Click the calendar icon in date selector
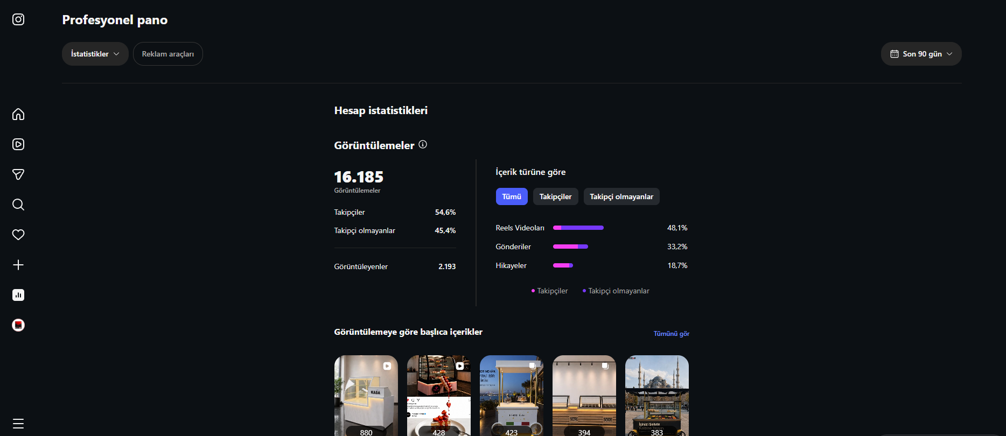The height and width of the screenshot is (436, 1006). (895, 54)
